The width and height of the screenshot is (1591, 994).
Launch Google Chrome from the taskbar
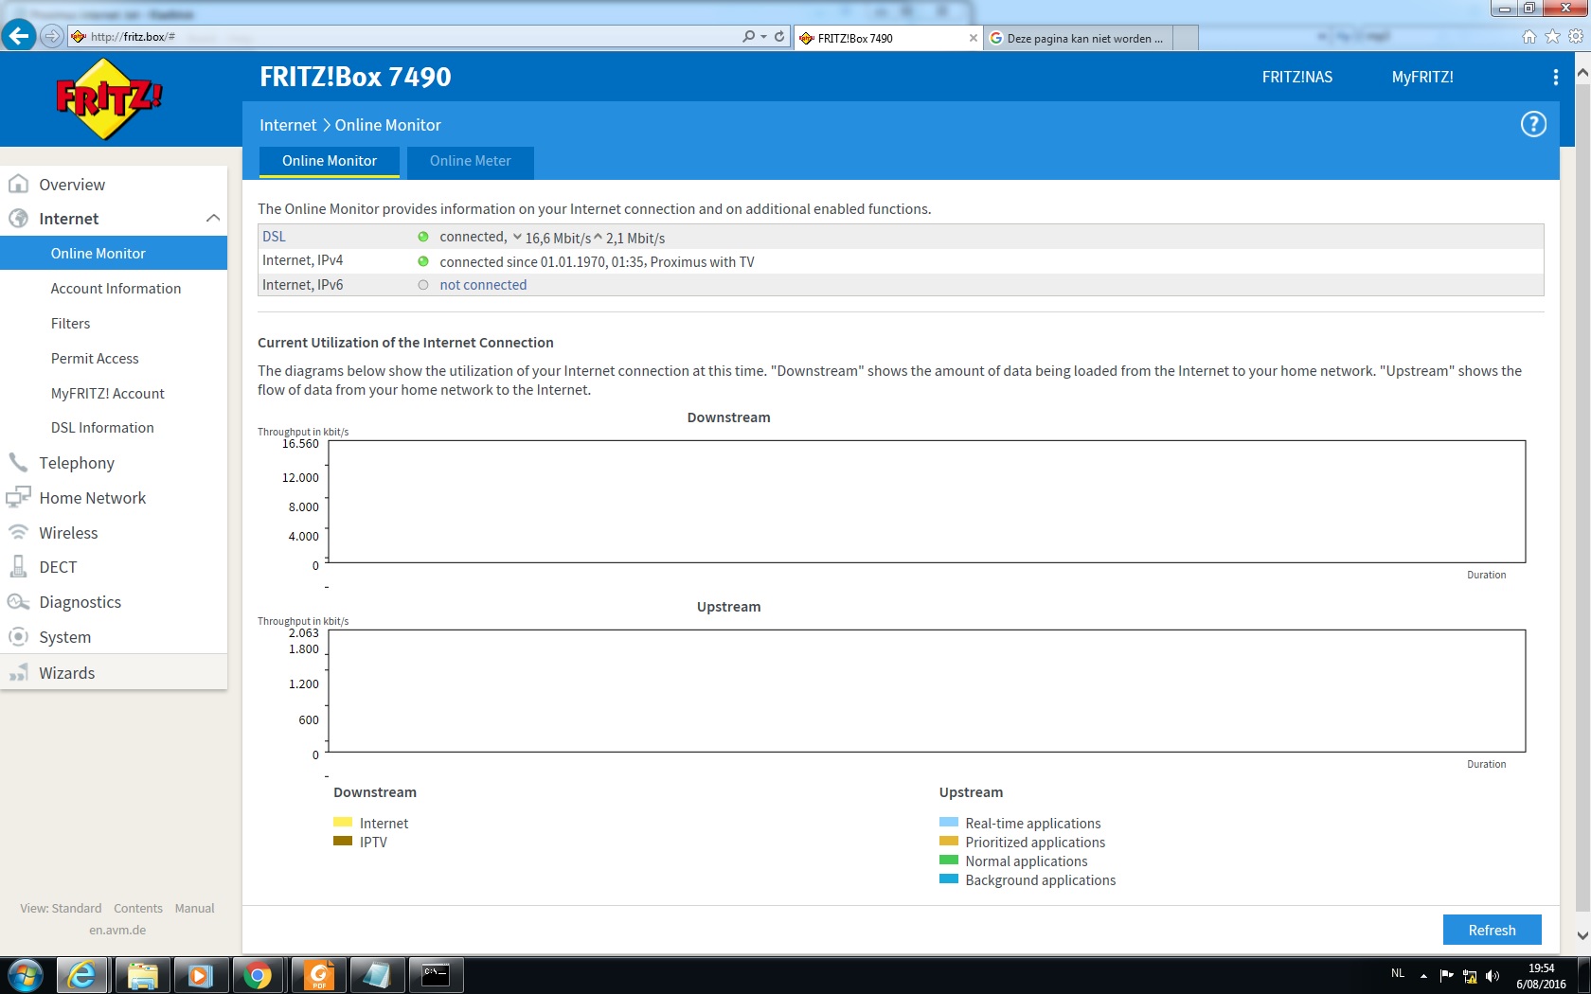tap(258, 975)
